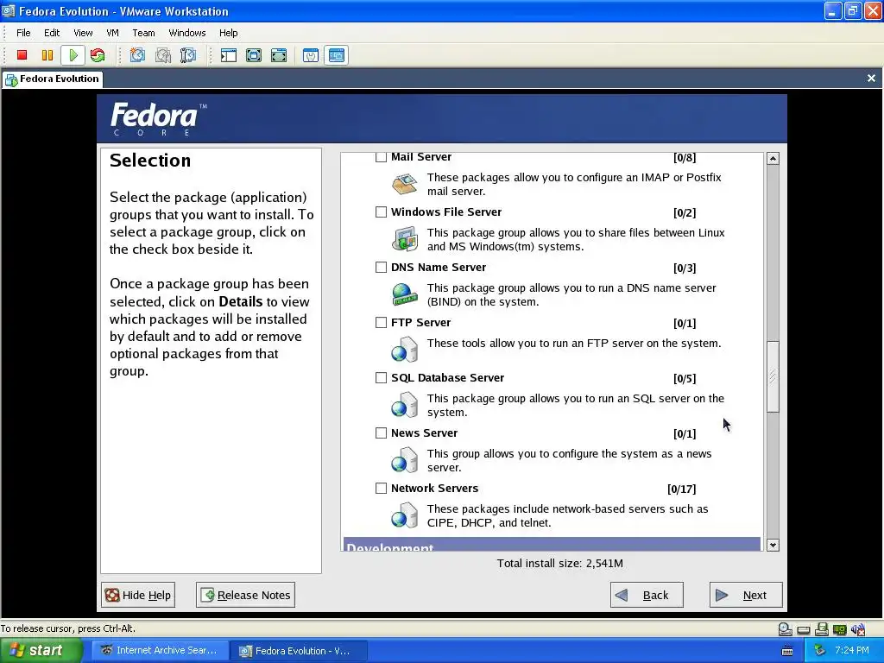Click Next to continue the installation

coord(746,595)
